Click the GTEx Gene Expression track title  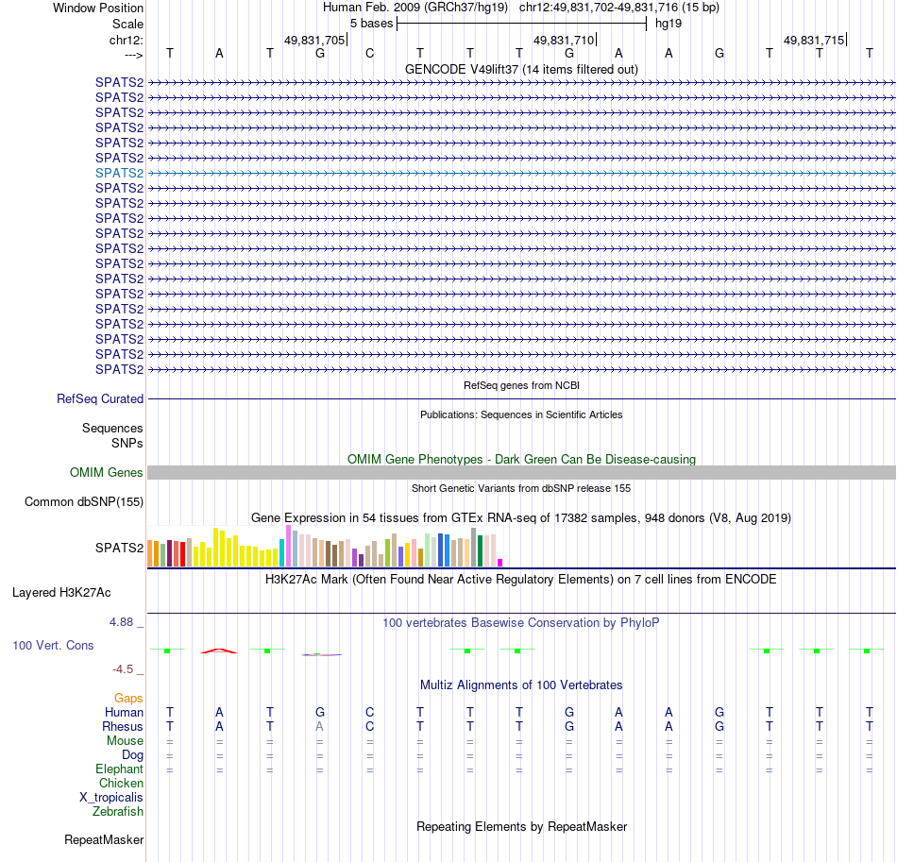click(x=521, y=517)
